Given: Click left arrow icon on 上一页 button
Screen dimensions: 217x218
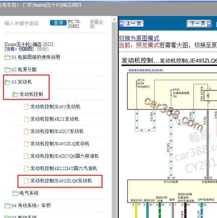Looking at the screenshot, I should [122, 23].
